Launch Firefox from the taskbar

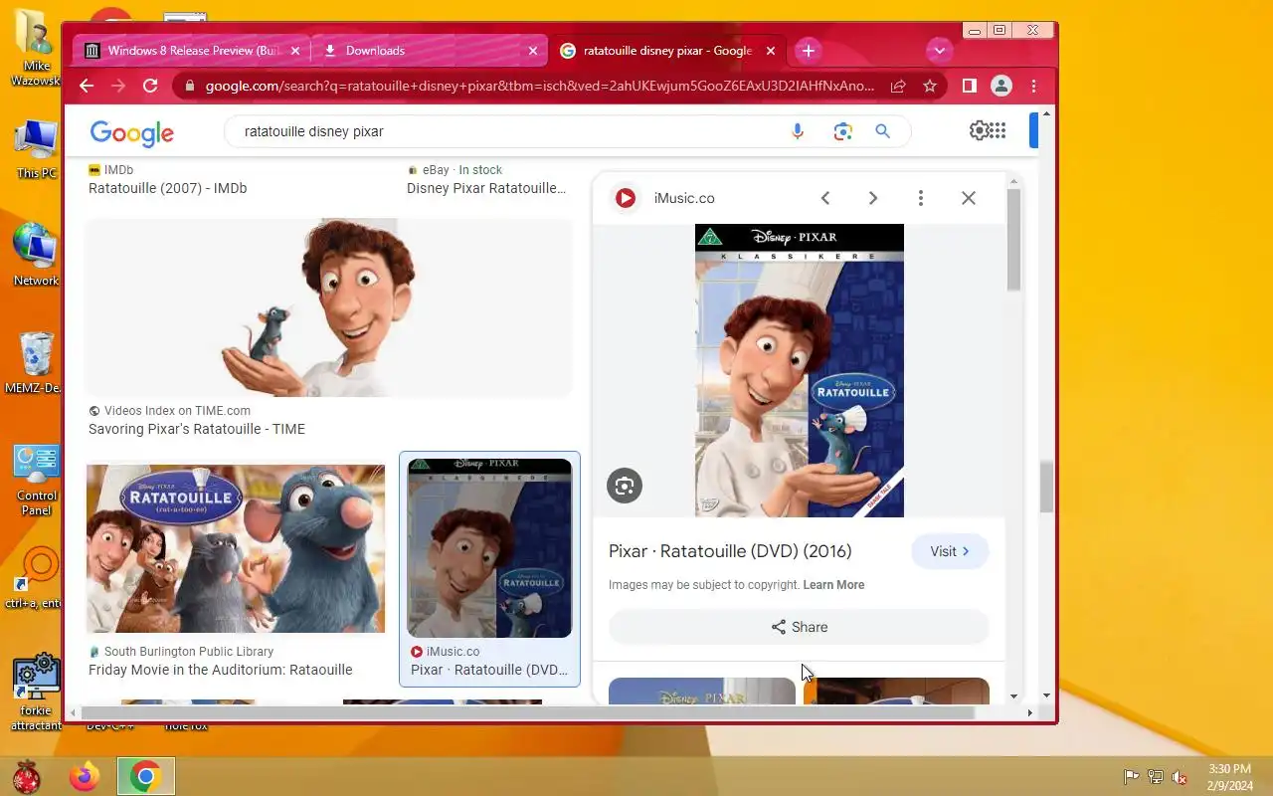coord(85,777)
